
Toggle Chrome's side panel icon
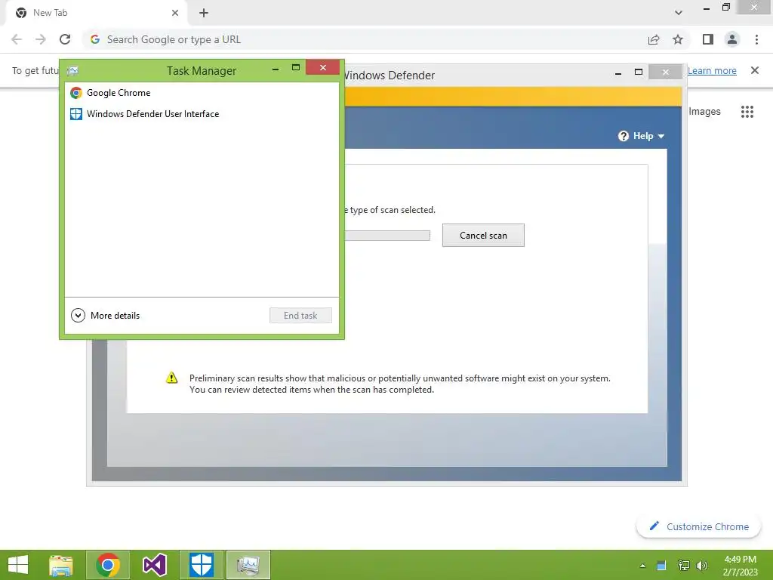click(708, 39)
